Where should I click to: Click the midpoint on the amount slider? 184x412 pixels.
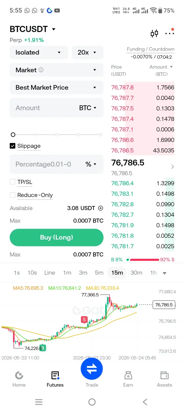coord(56,135)
